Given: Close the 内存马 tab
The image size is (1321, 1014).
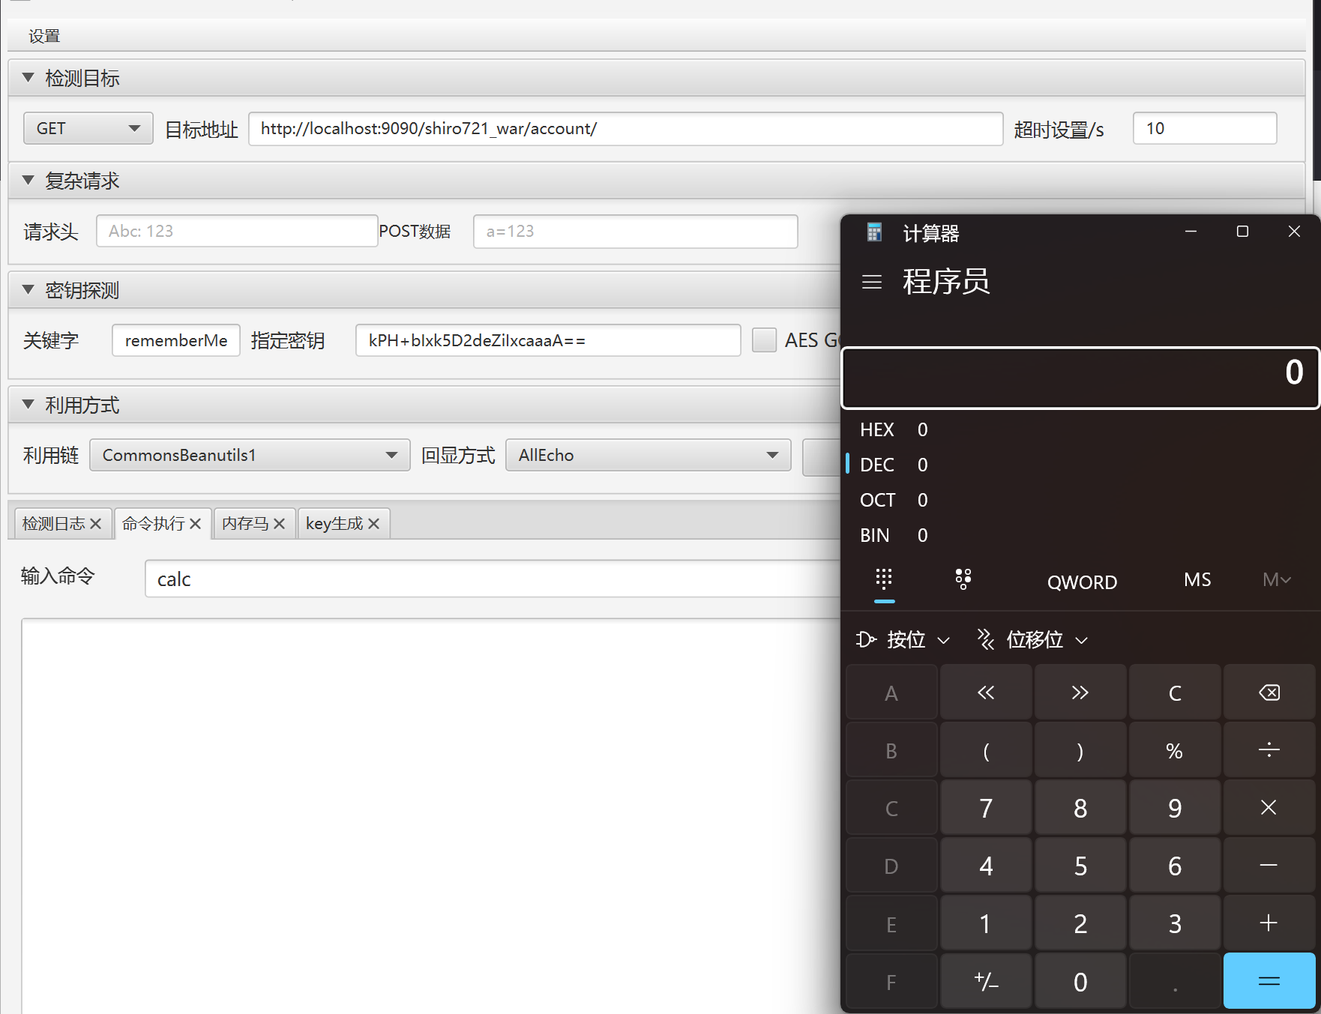Looking at the screenshot, I should (279, 524).
